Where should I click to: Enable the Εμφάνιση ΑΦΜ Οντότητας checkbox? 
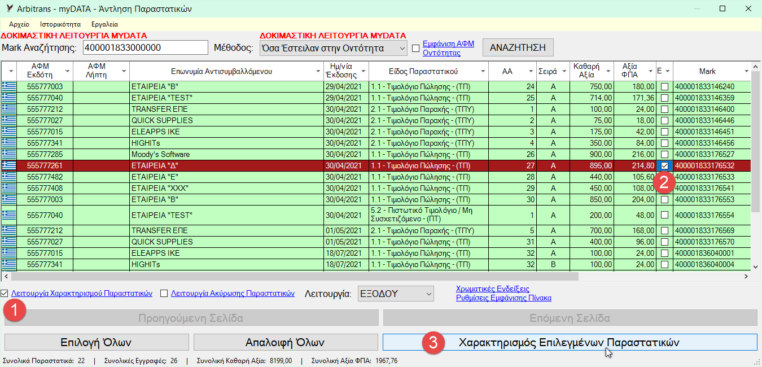click(x=416, y=49)
